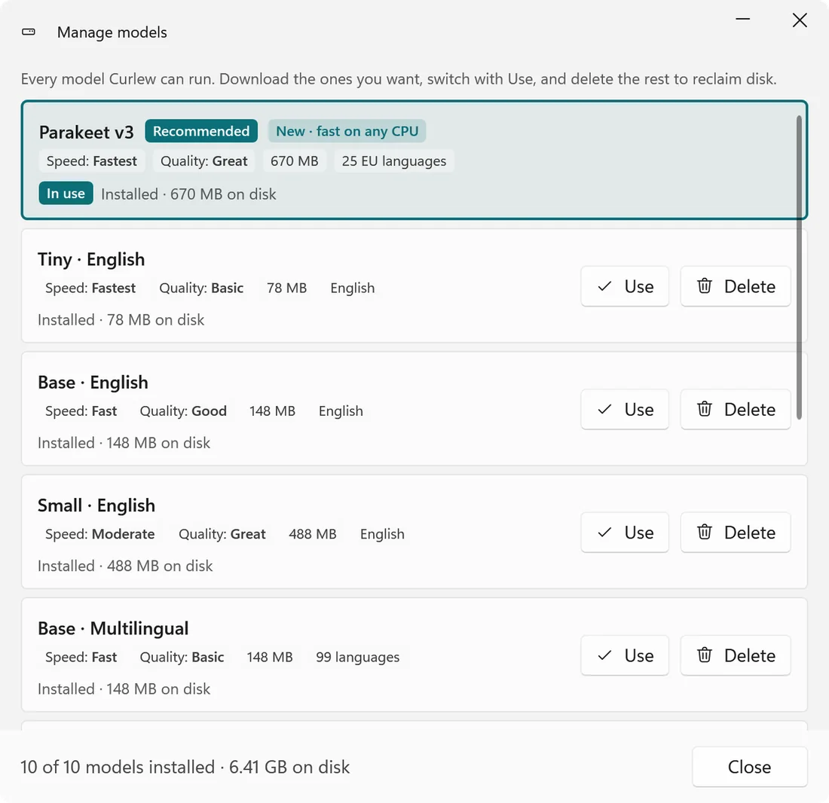
Task: Click 'Installed · 670 MB on disk' text
Action: pyautogui.click(x=188, y=194)
